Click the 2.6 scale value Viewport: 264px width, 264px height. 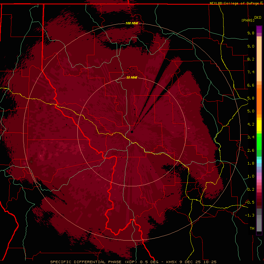pyautogui.click(x=251, y=150)
